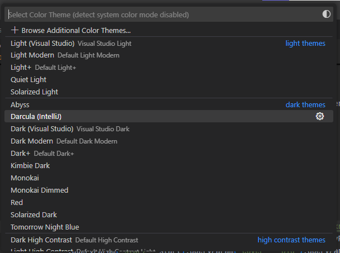Select Dark+ default theme
Image resolution: width=340 pixels, height=253 pixels.
click(169, 154)
